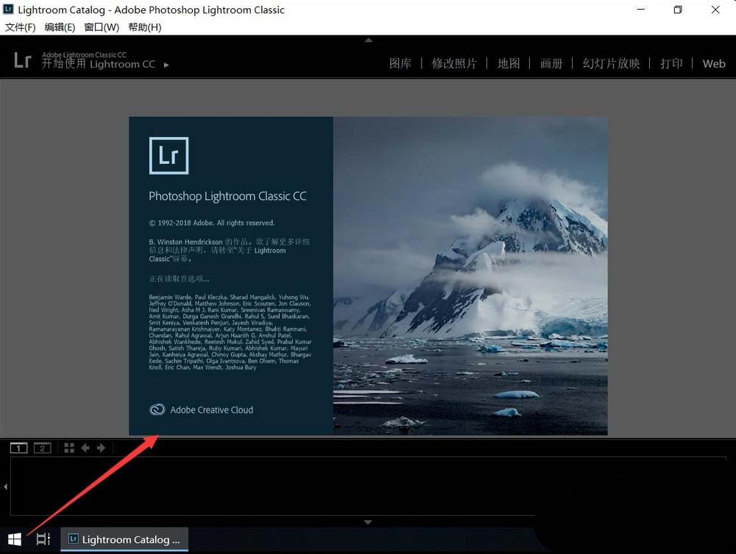Minimize the Lightroom window

(x=641, y=10)
